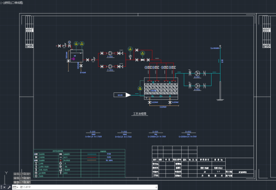Pick the porous filter media hatch in tank
The width and height of the screenshot is (276, 190).
click(161, 89)
